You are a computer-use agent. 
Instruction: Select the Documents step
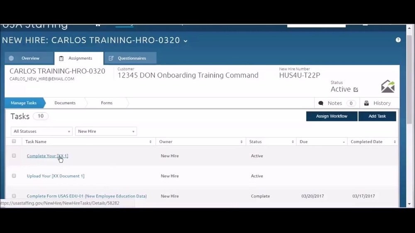[65, 103]
